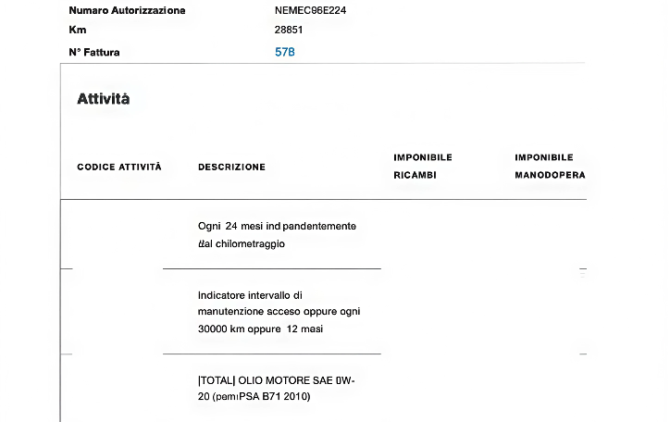Viewport: 670px width, 422px height.
Task: Click the Numero Autorizzazione label
Action: [127, 10]
